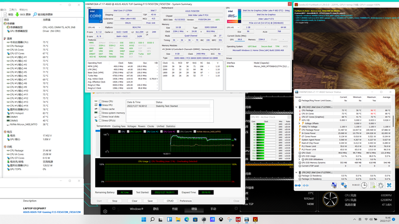Open Widgets from taskbar

[170, 220]
